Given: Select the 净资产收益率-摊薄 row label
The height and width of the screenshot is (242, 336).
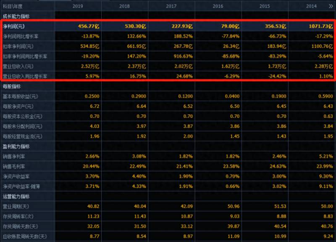Looking at the screenshot, I should (21, 187).
